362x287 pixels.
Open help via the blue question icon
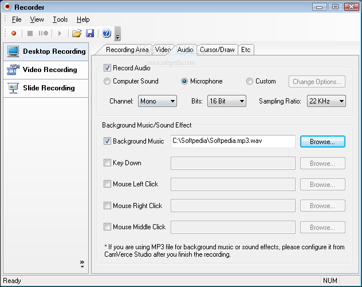[x=107, y=33]
